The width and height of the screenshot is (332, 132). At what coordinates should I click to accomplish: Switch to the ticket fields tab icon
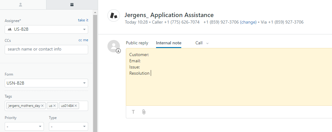click(x=72, y=5)
